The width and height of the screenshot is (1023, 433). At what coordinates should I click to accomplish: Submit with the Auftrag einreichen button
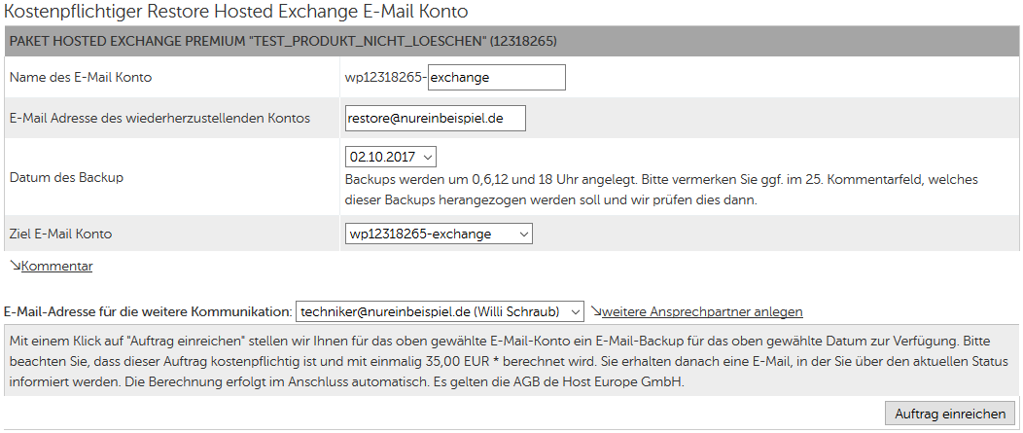950,414
